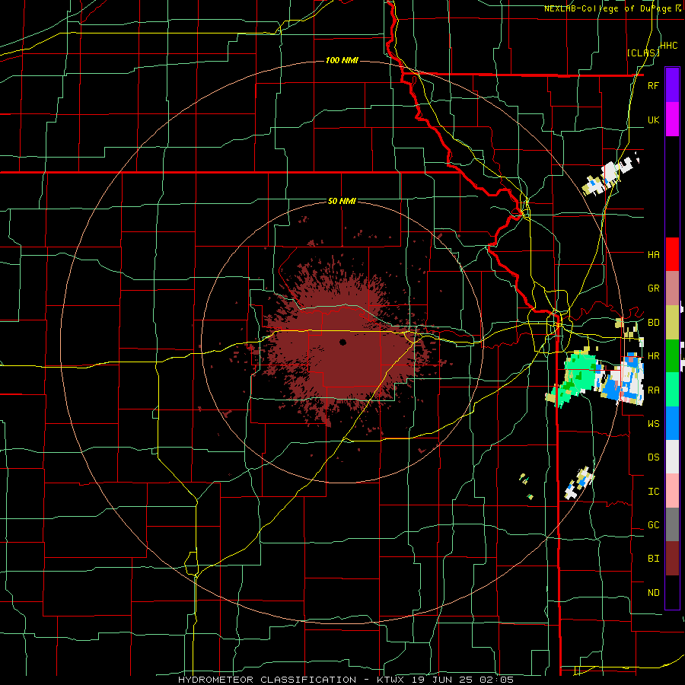Click the ND legend label

(x=653, y=593)
